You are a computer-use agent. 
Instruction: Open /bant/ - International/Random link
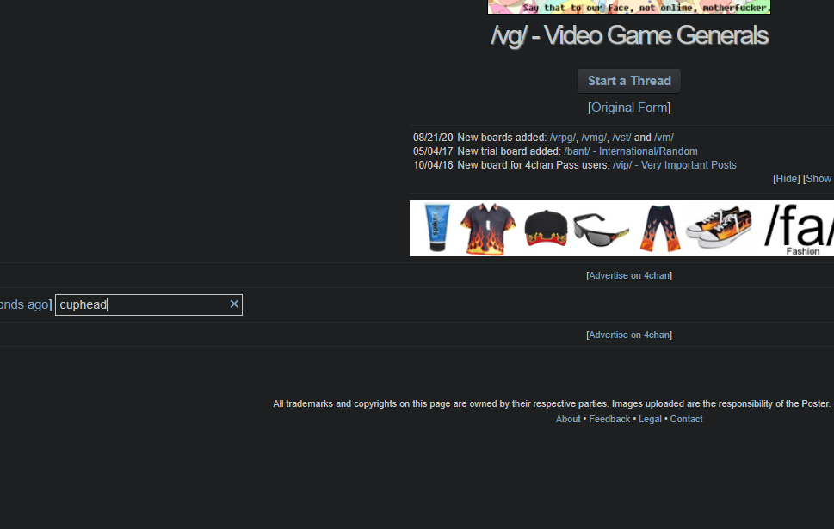[631, 151]
